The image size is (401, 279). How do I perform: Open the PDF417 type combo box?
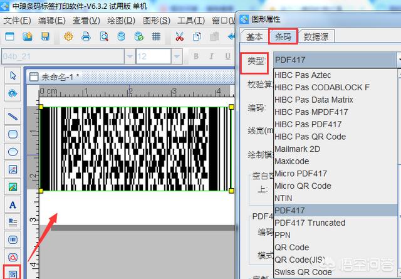(x=337, y=60)
